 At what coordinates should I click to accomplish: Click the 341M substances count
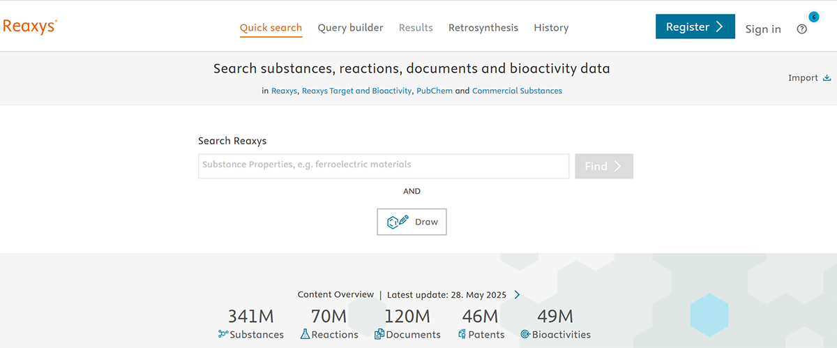(251, 316)
